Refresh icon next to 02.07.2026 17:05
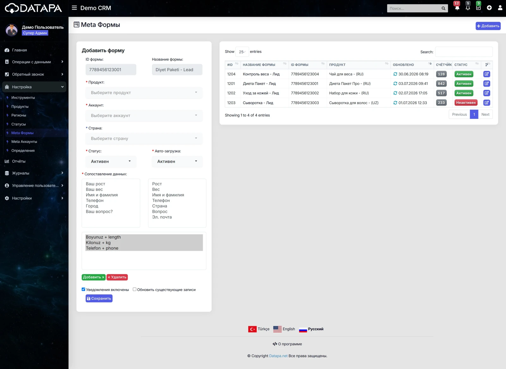Viewport: 506px width, 369px height. (x=395, y=93)
